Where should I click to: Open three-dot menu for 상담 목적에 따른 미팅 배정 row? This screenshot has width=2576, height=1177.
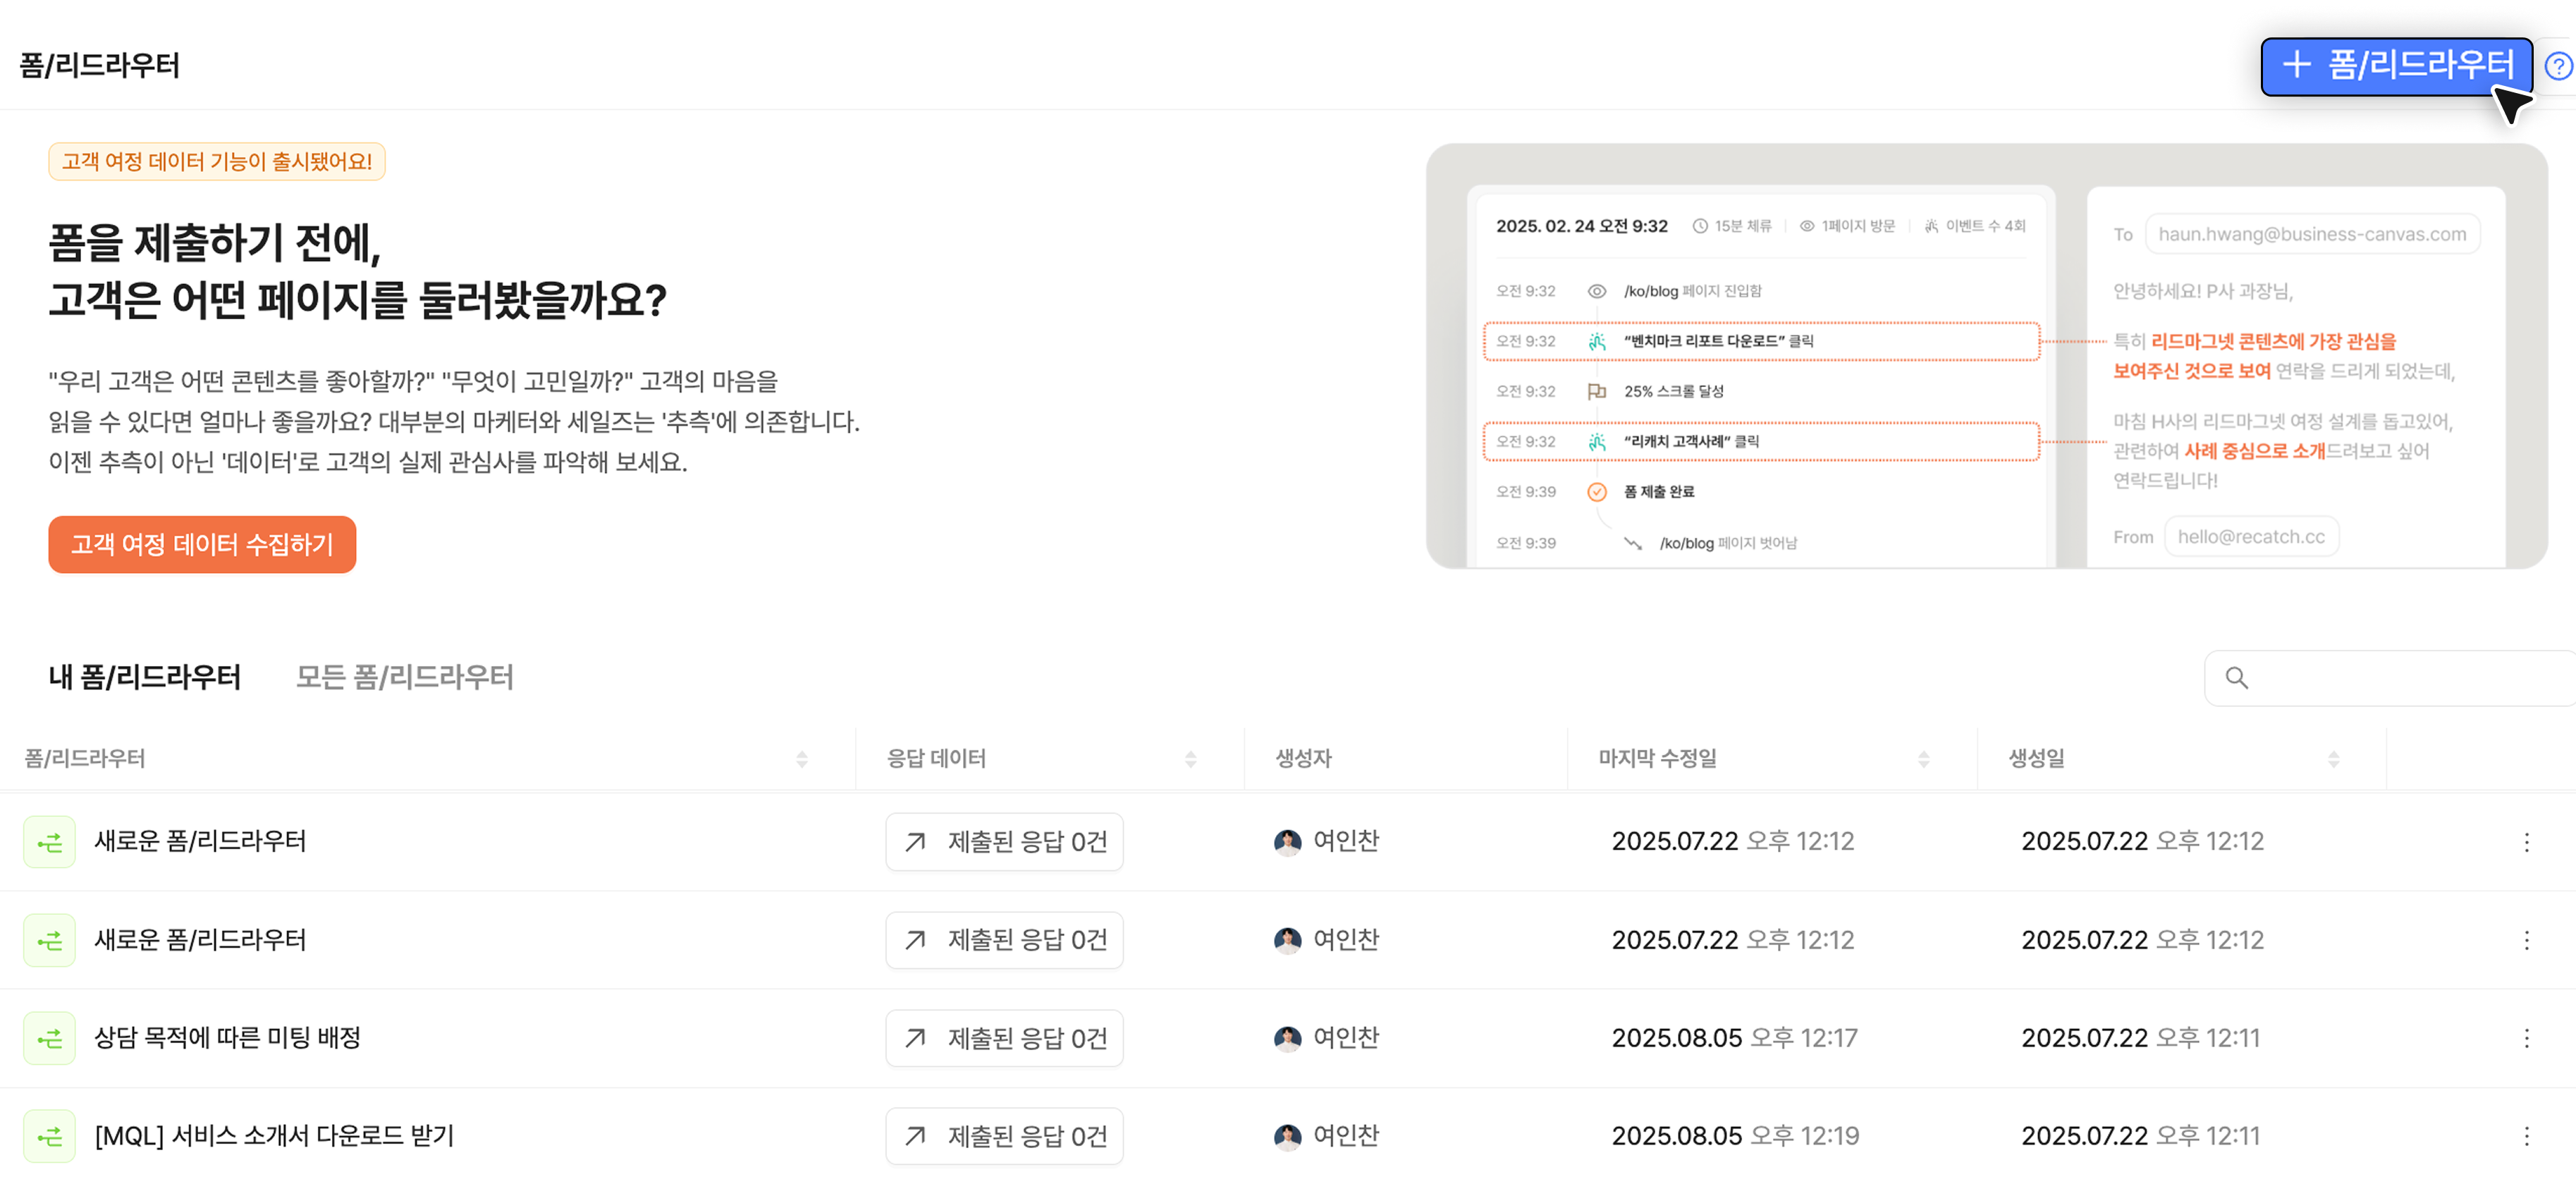point(2526,1039)
